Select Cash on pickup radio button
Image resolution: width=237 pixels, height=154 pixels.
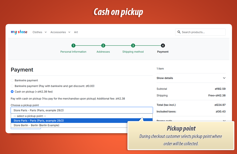coord(12,92)
